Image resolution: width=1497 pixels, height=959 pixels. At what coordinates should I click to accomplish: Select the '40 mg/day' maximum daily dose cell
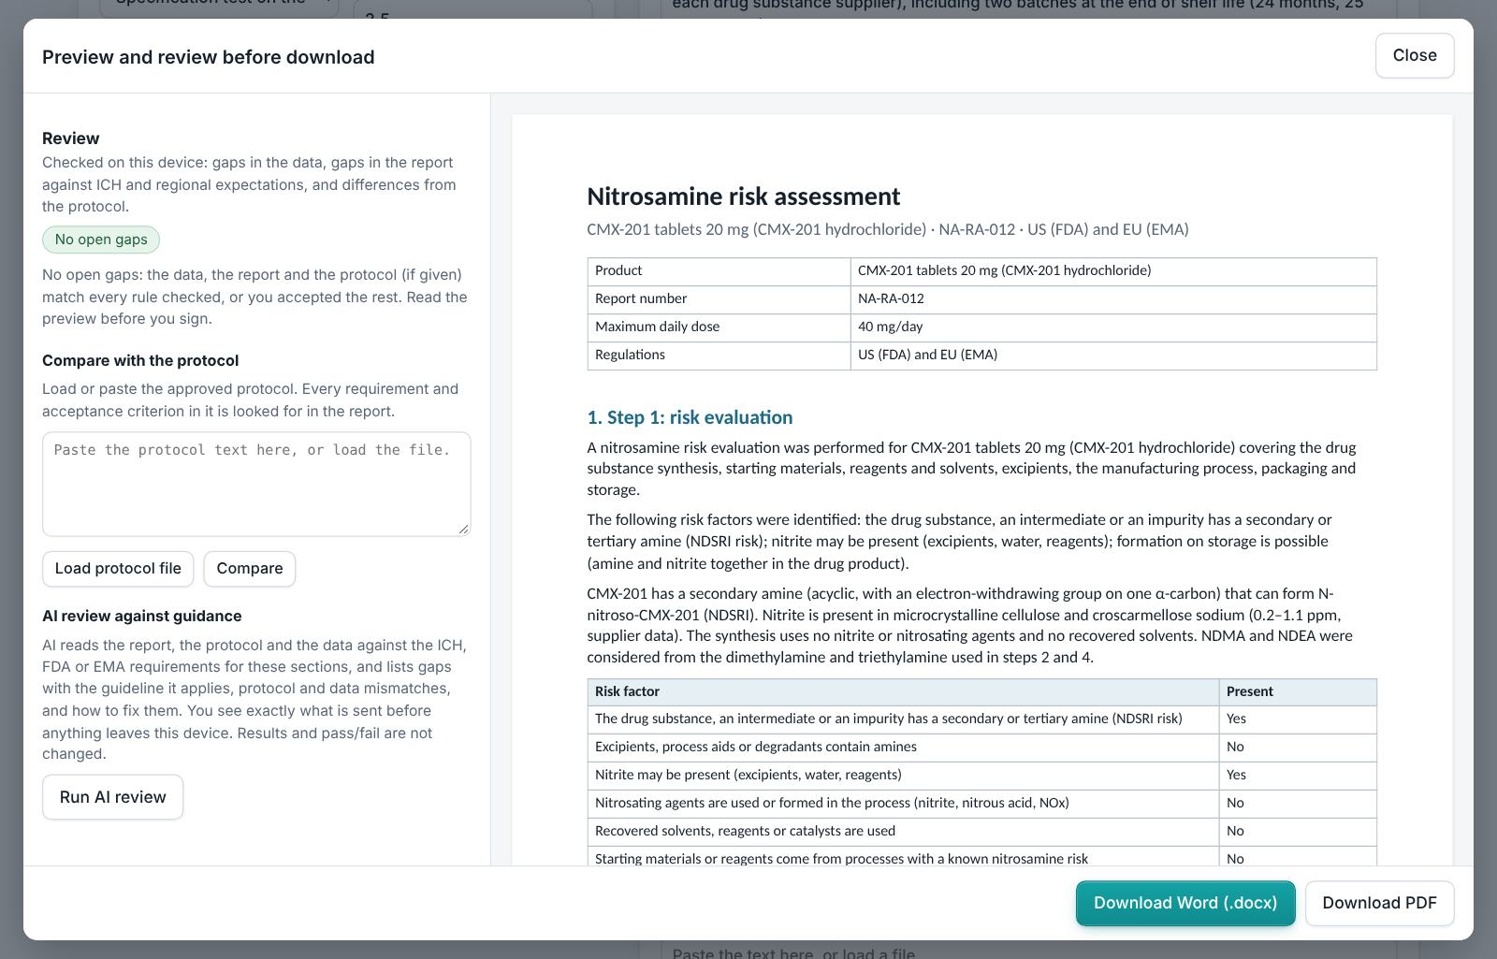(1113, 327)
